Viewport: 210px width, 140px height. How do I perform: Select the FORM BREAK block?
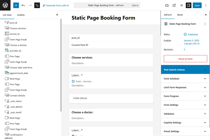tap(111, 98)
